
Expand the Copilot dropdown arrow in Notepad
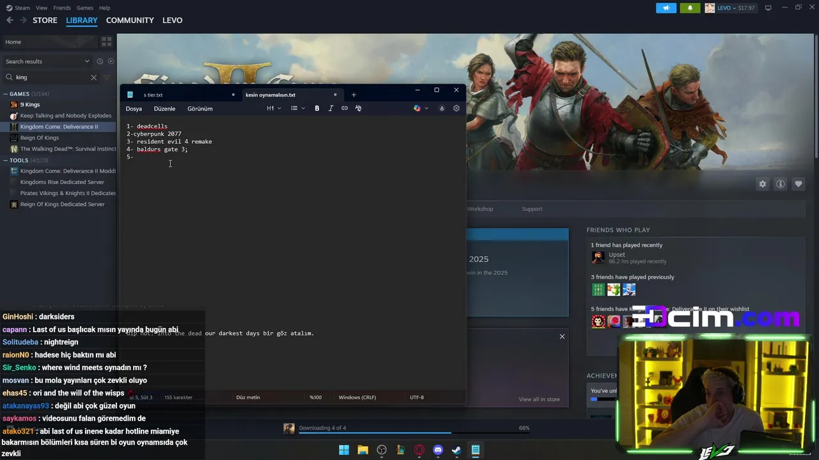[427, 109]
